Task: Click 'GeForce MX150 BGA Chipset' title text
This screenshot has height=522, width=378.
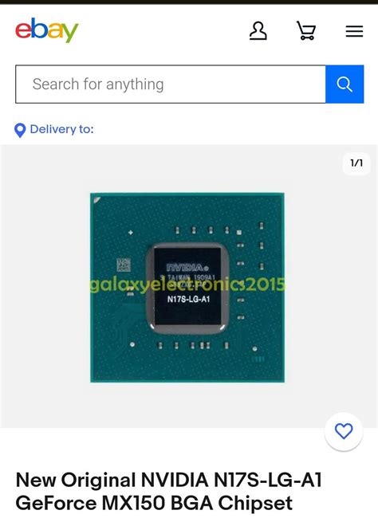Action: pos(154,503)
